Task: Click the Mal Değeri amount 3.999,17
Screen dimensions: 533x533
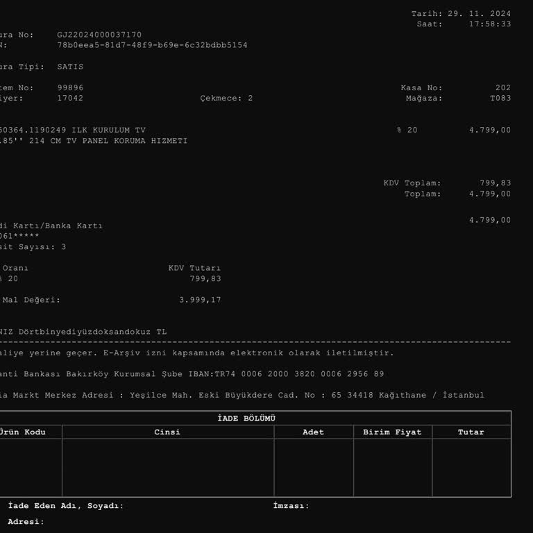Action: coord(200,301)
